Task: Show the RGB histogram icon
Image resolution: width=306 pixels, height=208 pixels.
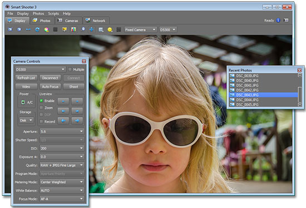Action: tap(73, 29)
